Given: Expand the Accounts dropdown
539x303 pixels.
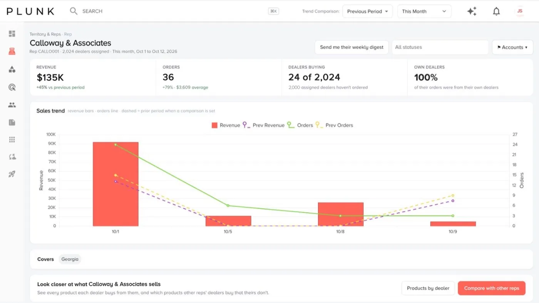Looking at the screenshot, I should [512, 47].
